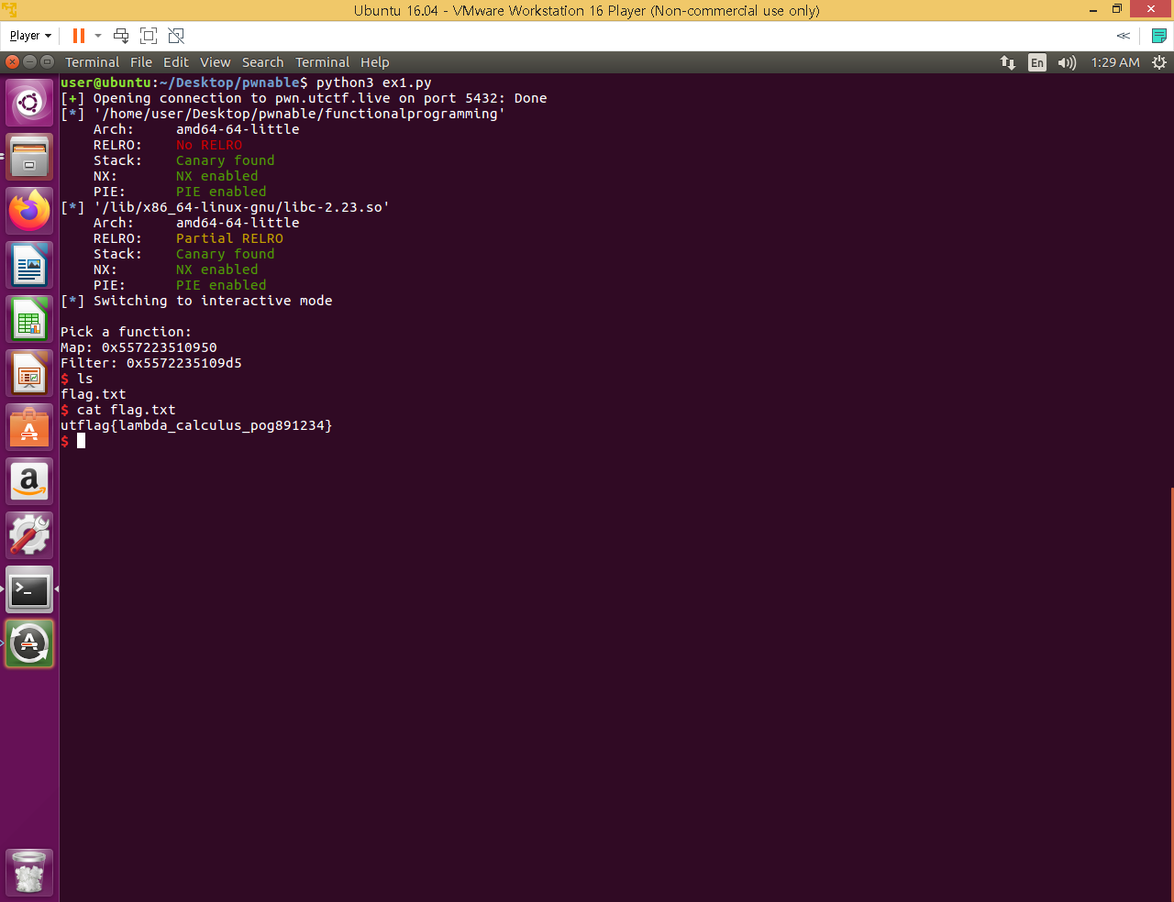Minimize the VMware Player window

tap(1093, 9)
